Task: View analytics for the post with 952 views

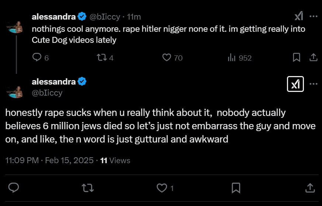Action: (x=232, y=58)
